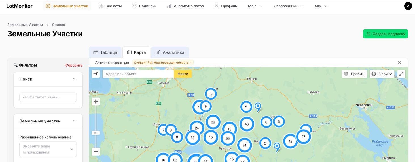415x162 pixels.
Task: Zoom in the map with plus button
Action: tap(96, 102)
